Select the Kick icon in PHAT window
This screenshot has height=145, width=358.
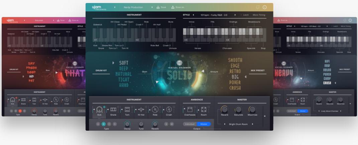13,100
